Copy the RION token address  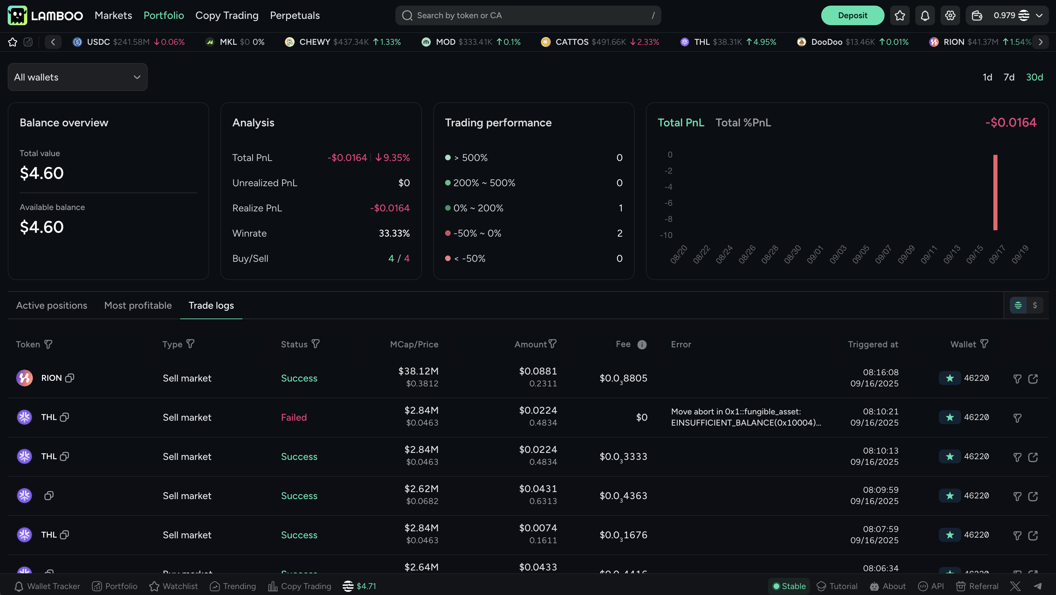[x=70, y=378]
